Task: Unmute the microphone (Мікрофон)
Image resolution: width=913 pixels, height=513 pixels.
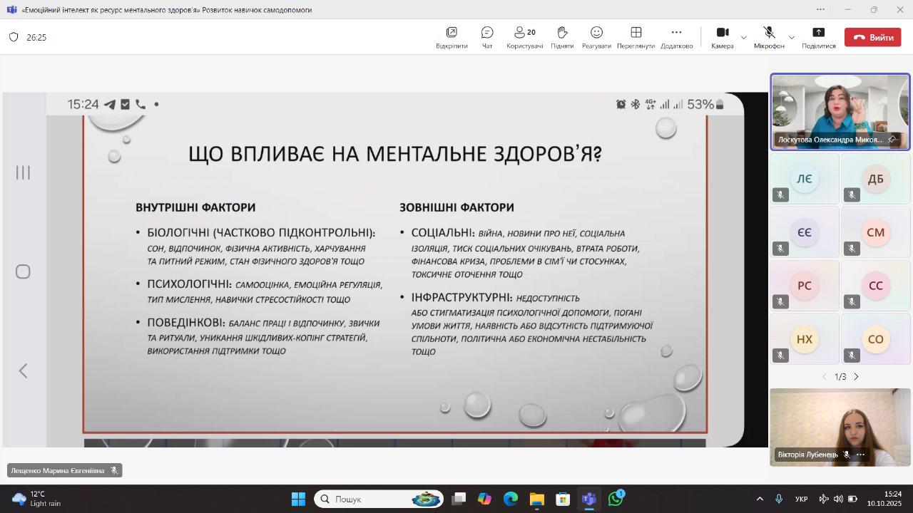Action: tap(769, 37)
